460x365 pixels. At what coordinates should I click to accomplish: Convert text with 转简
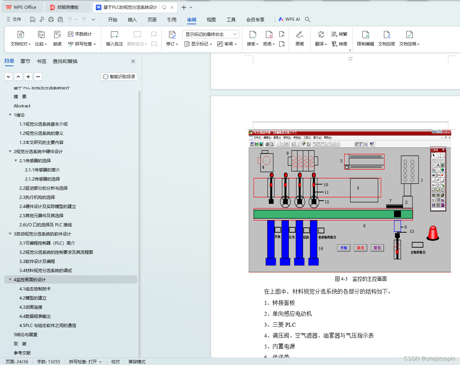[x=340, y=44]
